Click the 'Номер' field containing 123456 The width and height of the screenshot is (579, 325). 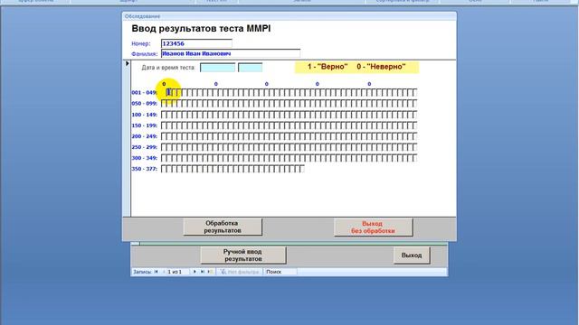pos(196,43)
